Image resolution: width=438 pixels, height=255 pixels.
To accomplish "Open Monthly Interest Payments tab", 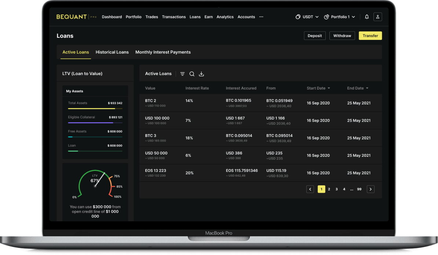I will [163, 52].
